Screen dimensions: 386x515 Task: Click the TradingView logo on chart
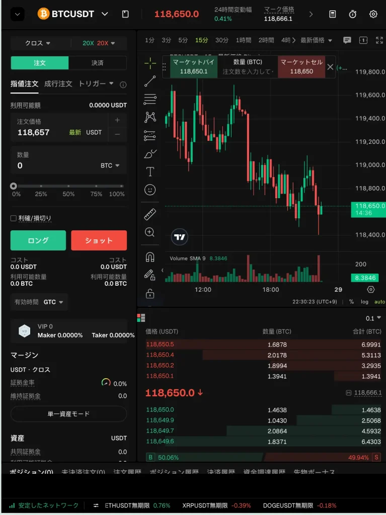tap(180, 237)
